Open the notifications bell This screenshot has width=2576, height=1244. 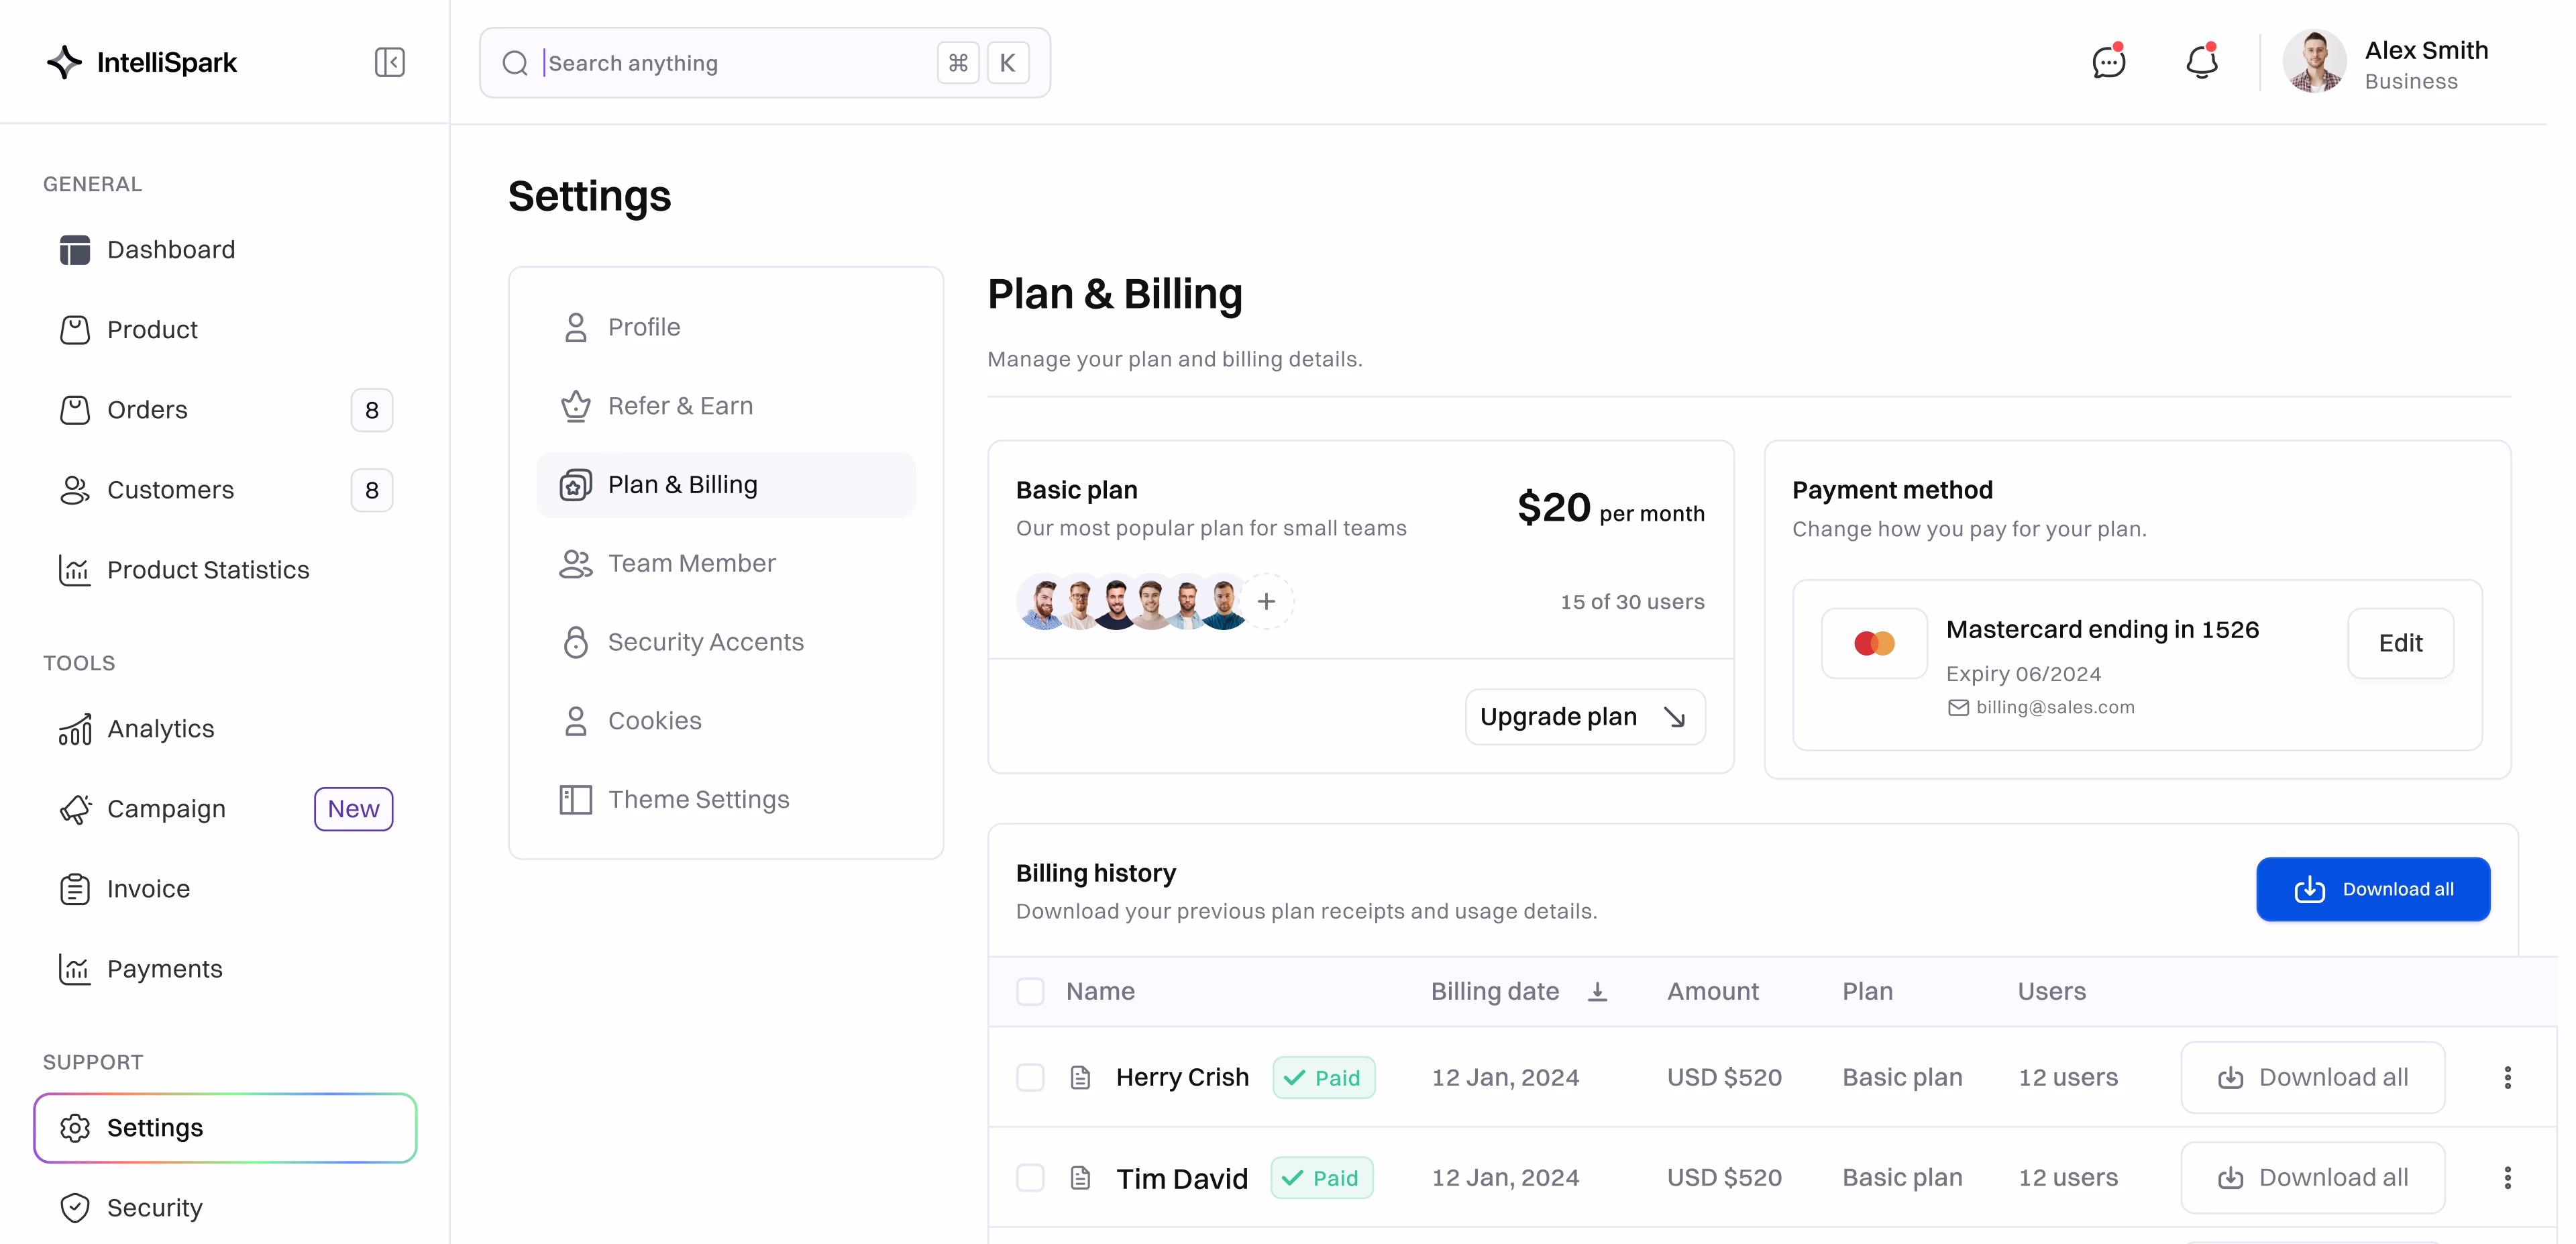point(2201,62)
